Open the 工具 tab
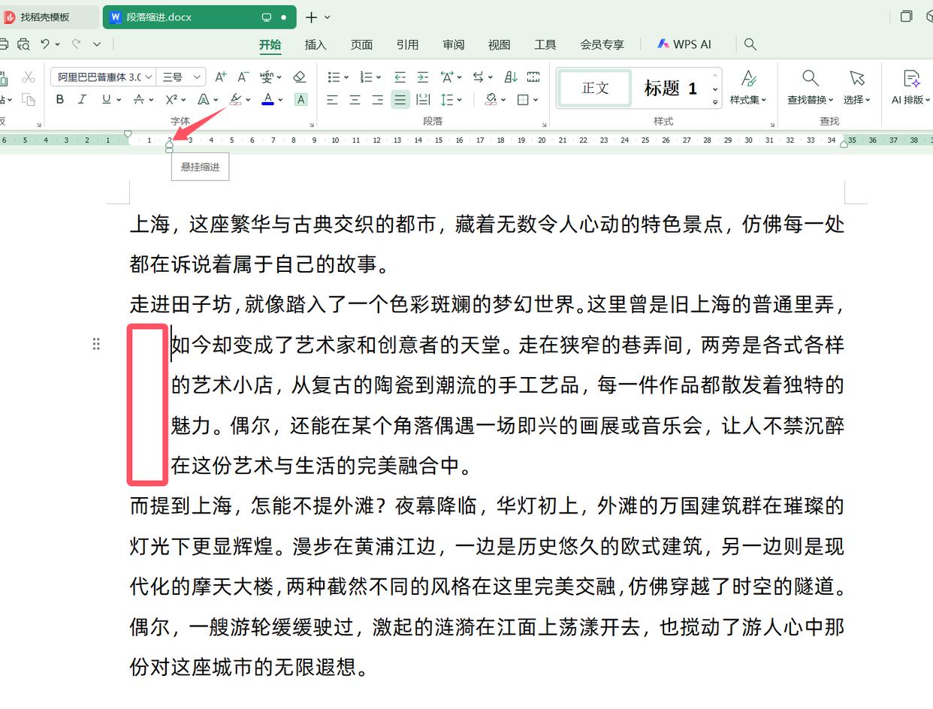 tap(545, 44)
